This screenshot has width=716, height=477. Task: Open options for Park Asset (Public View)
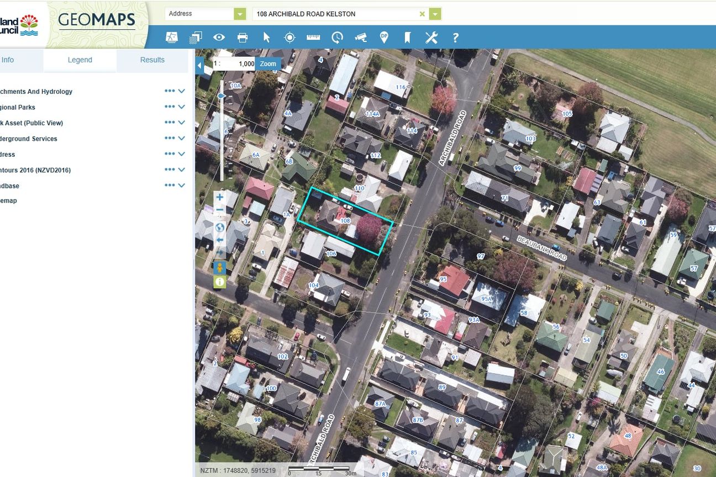pos(169,123)
